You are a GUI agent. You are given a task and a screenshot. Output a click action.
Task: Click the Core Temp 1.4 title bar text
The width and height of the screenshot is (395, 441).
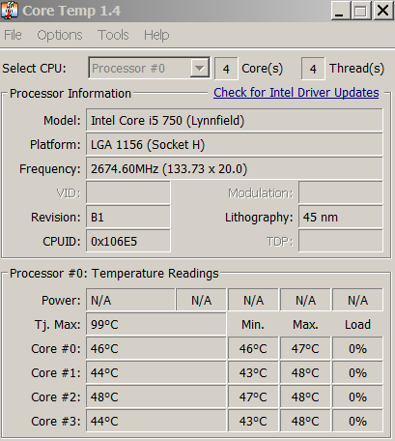click(71, 11)
